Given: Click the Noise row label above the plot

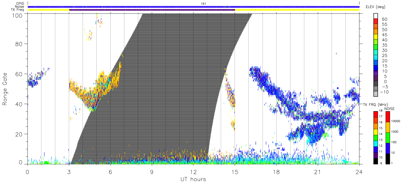Looking at the screenshot, I should 20,7.
